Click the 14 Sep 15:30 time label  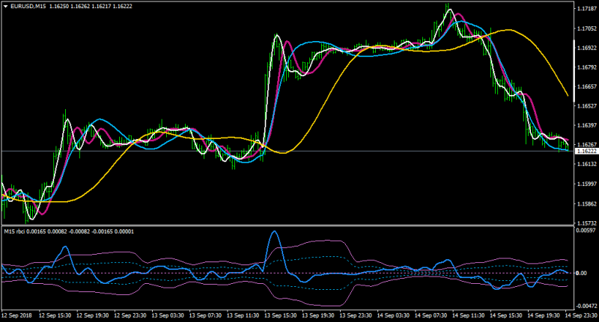coord(506,315)
